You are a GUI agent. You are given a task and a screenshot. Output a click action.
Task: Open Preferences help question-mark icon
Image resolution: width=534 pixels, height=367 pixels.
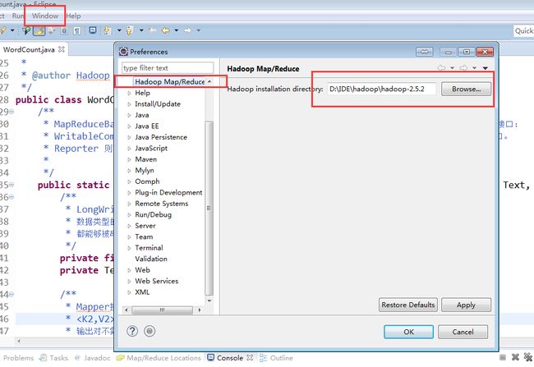[x=132, y=331]
